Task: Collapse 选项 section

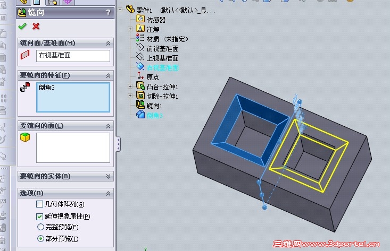Action: tap(108, 193)
